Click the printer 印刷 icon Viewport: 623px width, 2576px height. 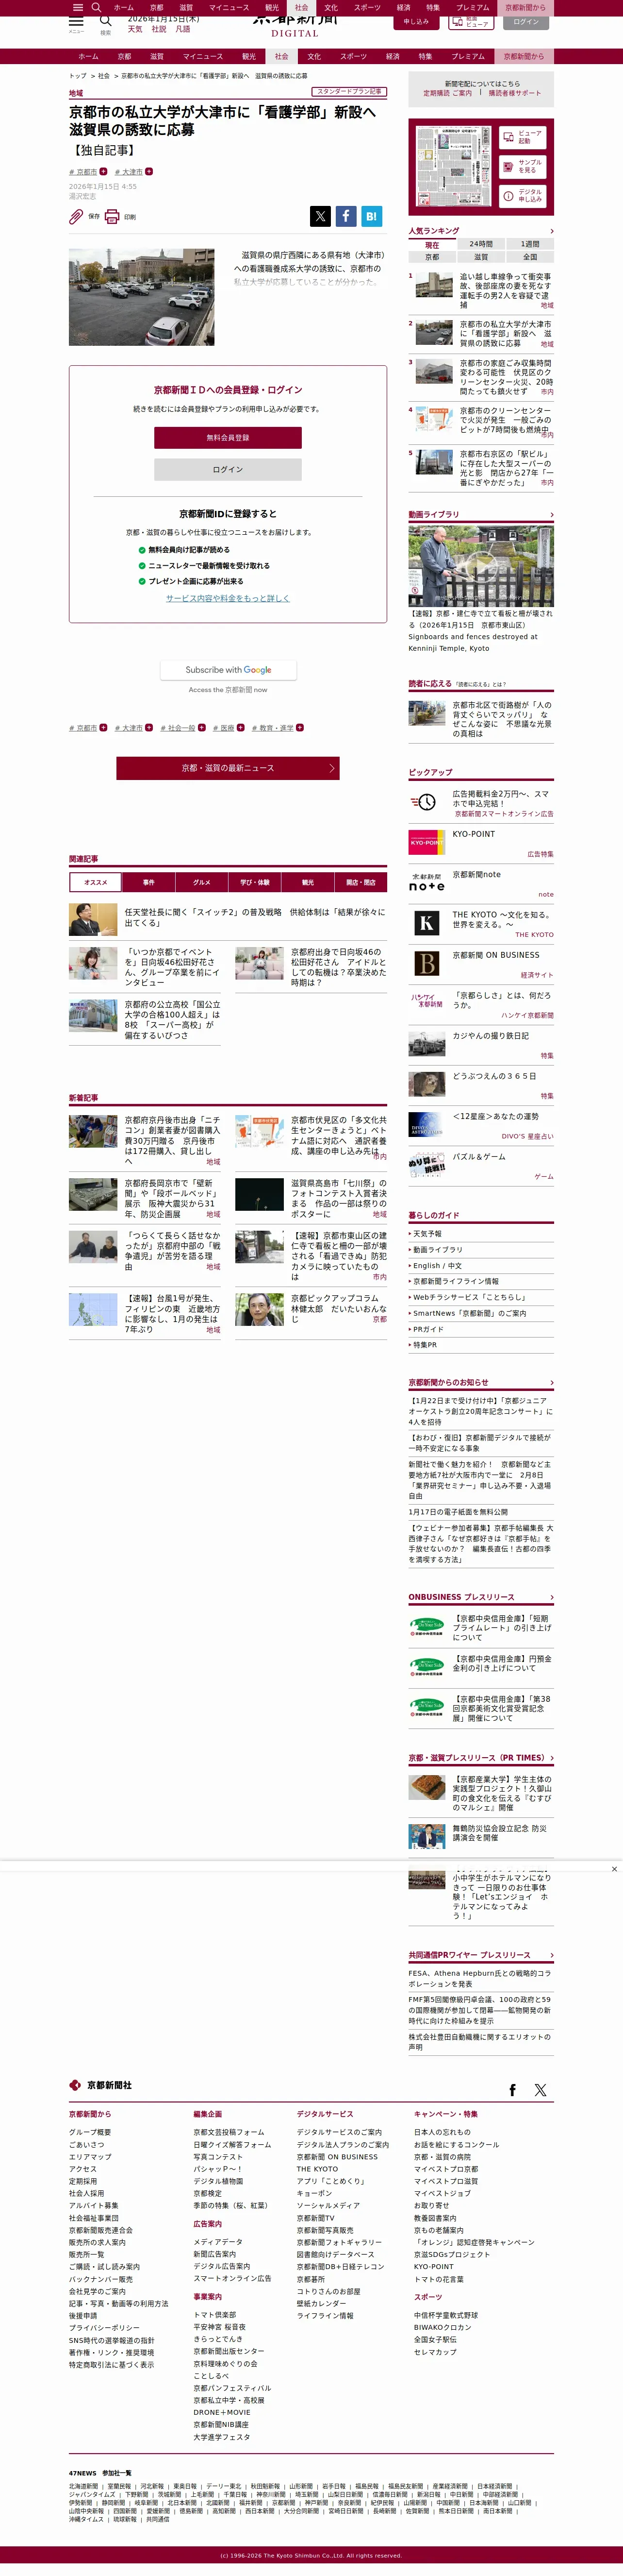pyautogui.click(x=112, y=216)
